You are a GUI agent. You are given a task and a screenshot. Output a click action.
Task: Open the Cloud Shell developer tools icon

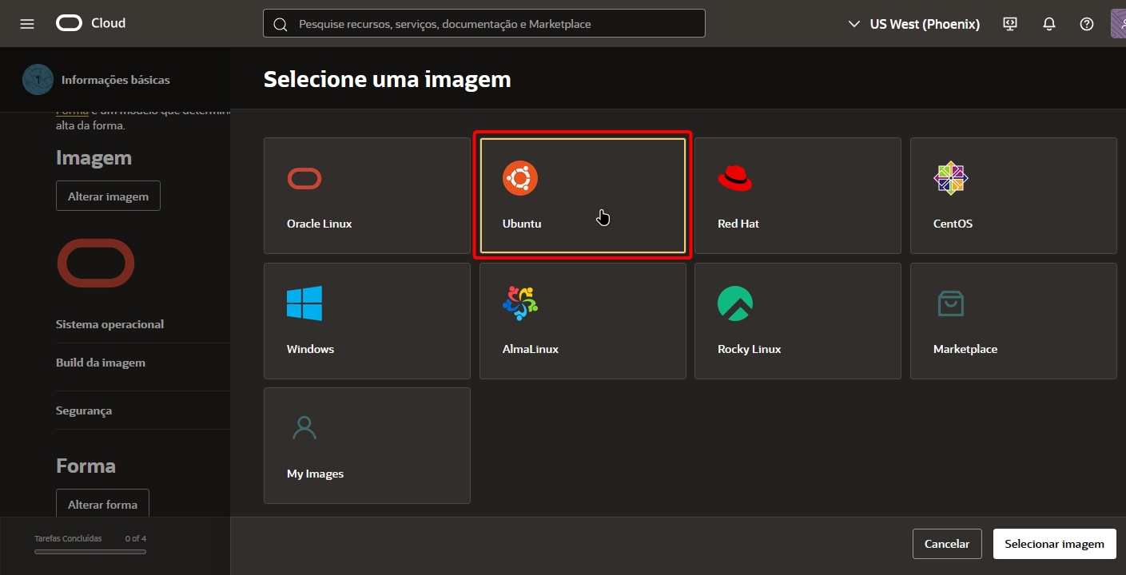point(1010,24)
